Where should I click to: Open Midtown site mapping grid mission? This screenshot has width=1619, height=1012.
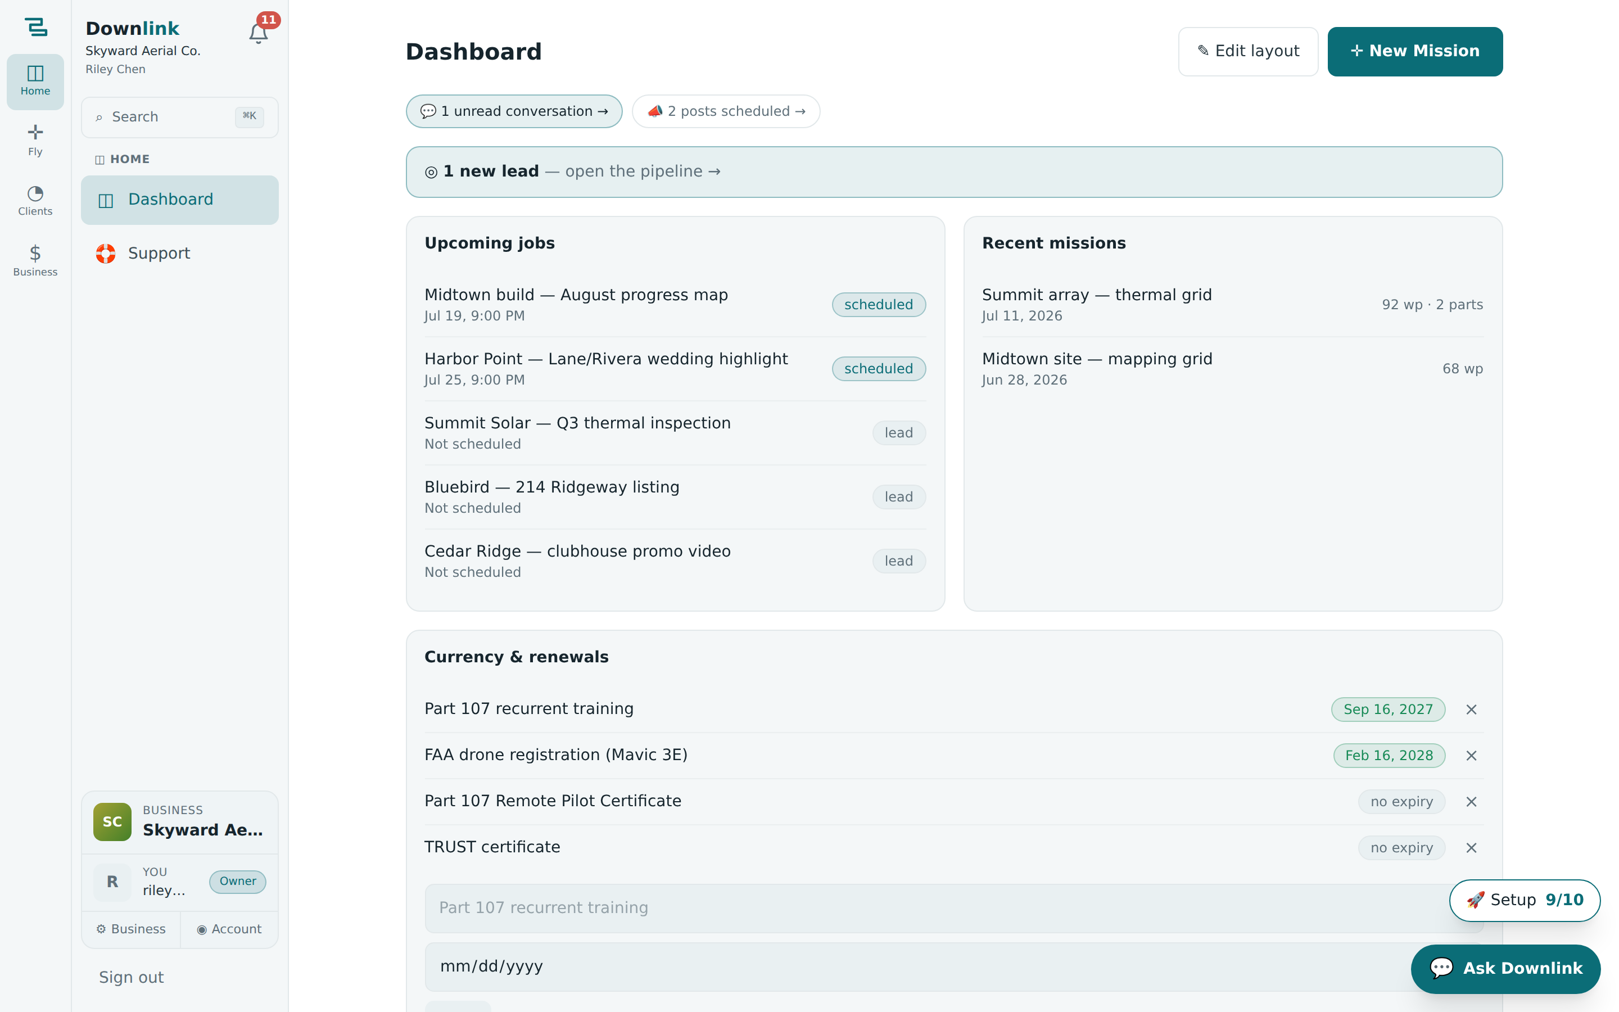coord(1232,369)
